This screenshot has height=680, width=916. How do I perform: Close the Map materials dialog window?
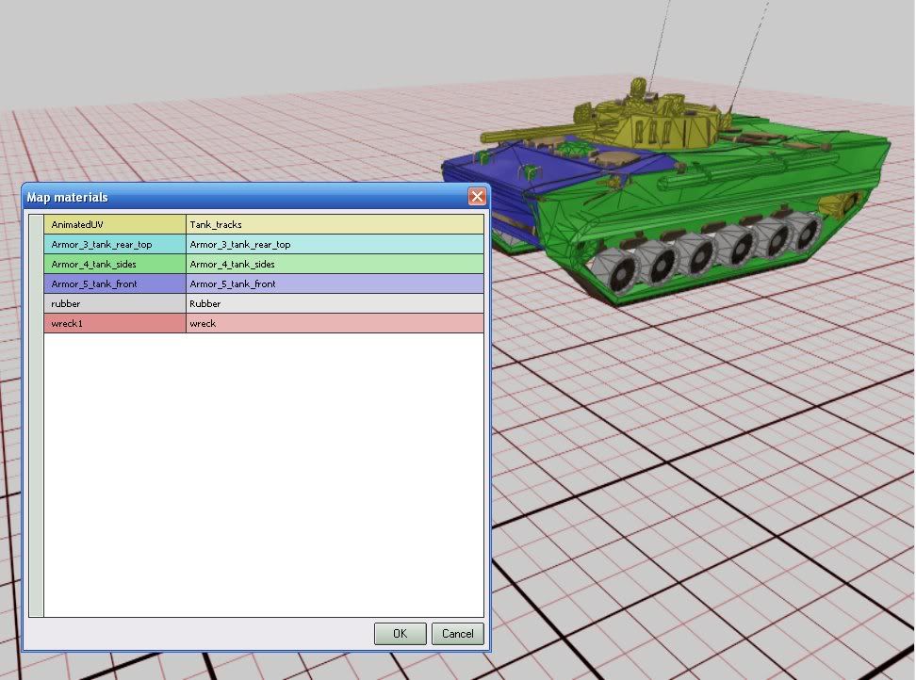coord(477,197)
